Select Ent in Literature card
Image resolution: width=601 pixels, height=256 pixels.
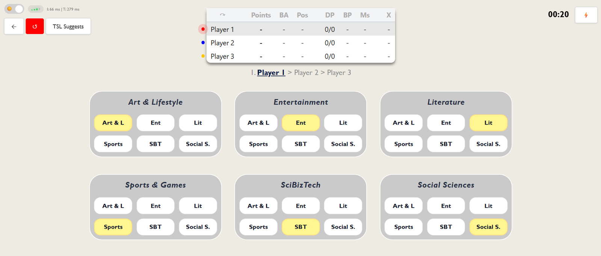point(446,123)
